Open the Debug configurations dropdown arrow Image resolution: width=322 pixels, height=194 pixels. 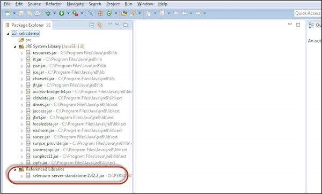pyautogui.click(x=54, y=13)
